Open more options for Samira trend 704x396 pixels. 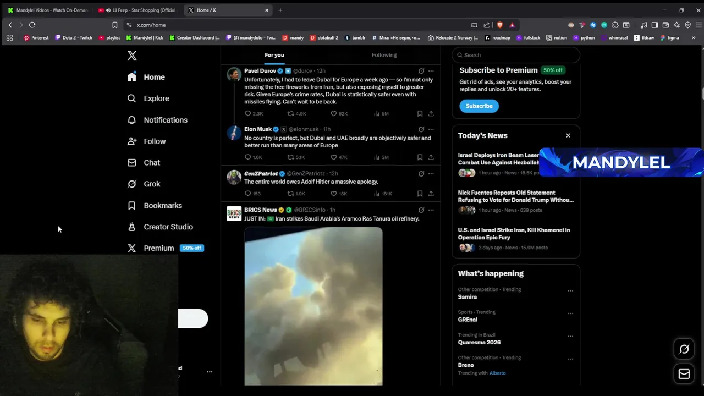click(x=570, y=291)
